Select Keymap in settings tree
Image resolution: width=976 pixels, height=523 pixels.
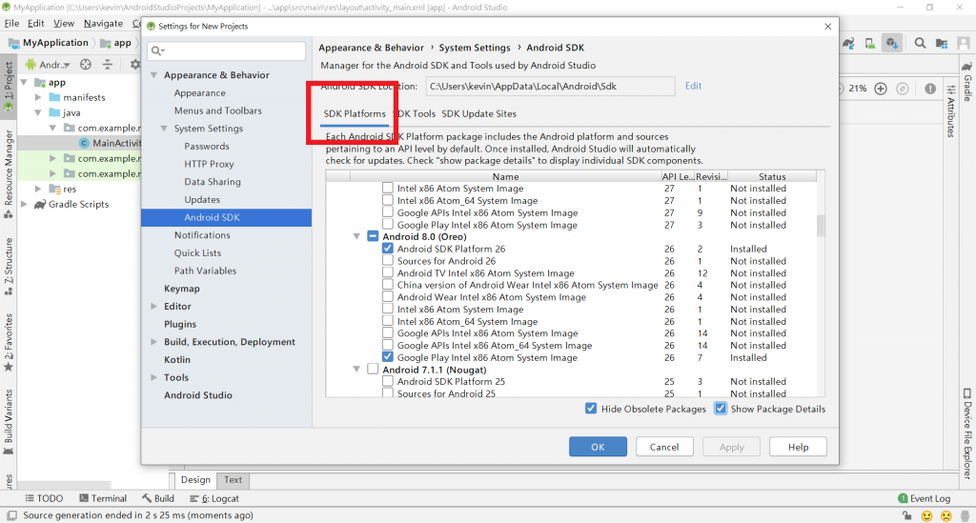pyautogui.click(x=182, y=288)
